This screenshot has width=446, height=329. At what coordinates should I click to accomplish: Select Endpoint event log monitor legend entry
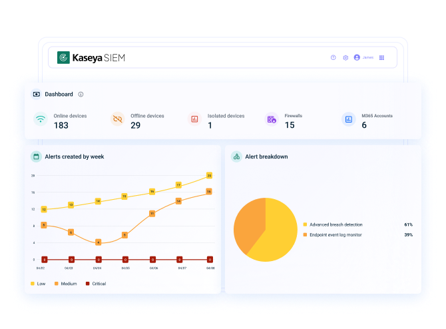335,235
